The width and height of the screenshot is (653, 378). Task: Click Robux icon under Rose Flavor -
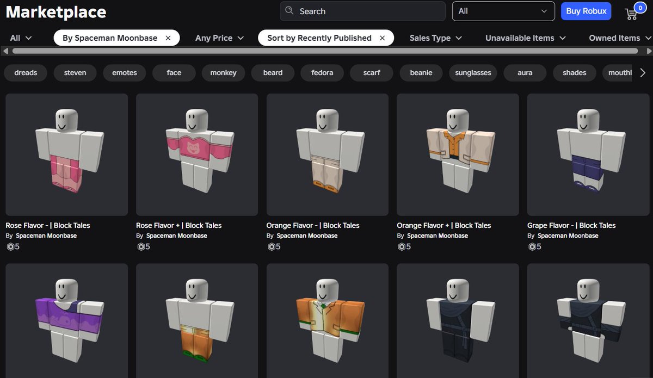point(10,246)
